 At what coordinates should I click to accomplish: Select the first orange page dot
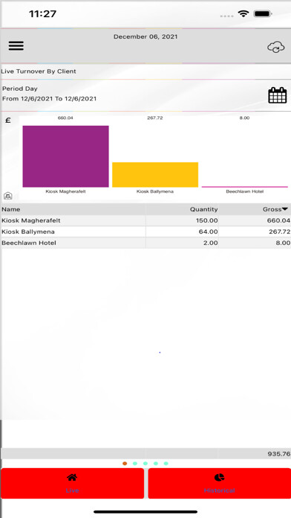pyautogui.click(x=125, y=464)
